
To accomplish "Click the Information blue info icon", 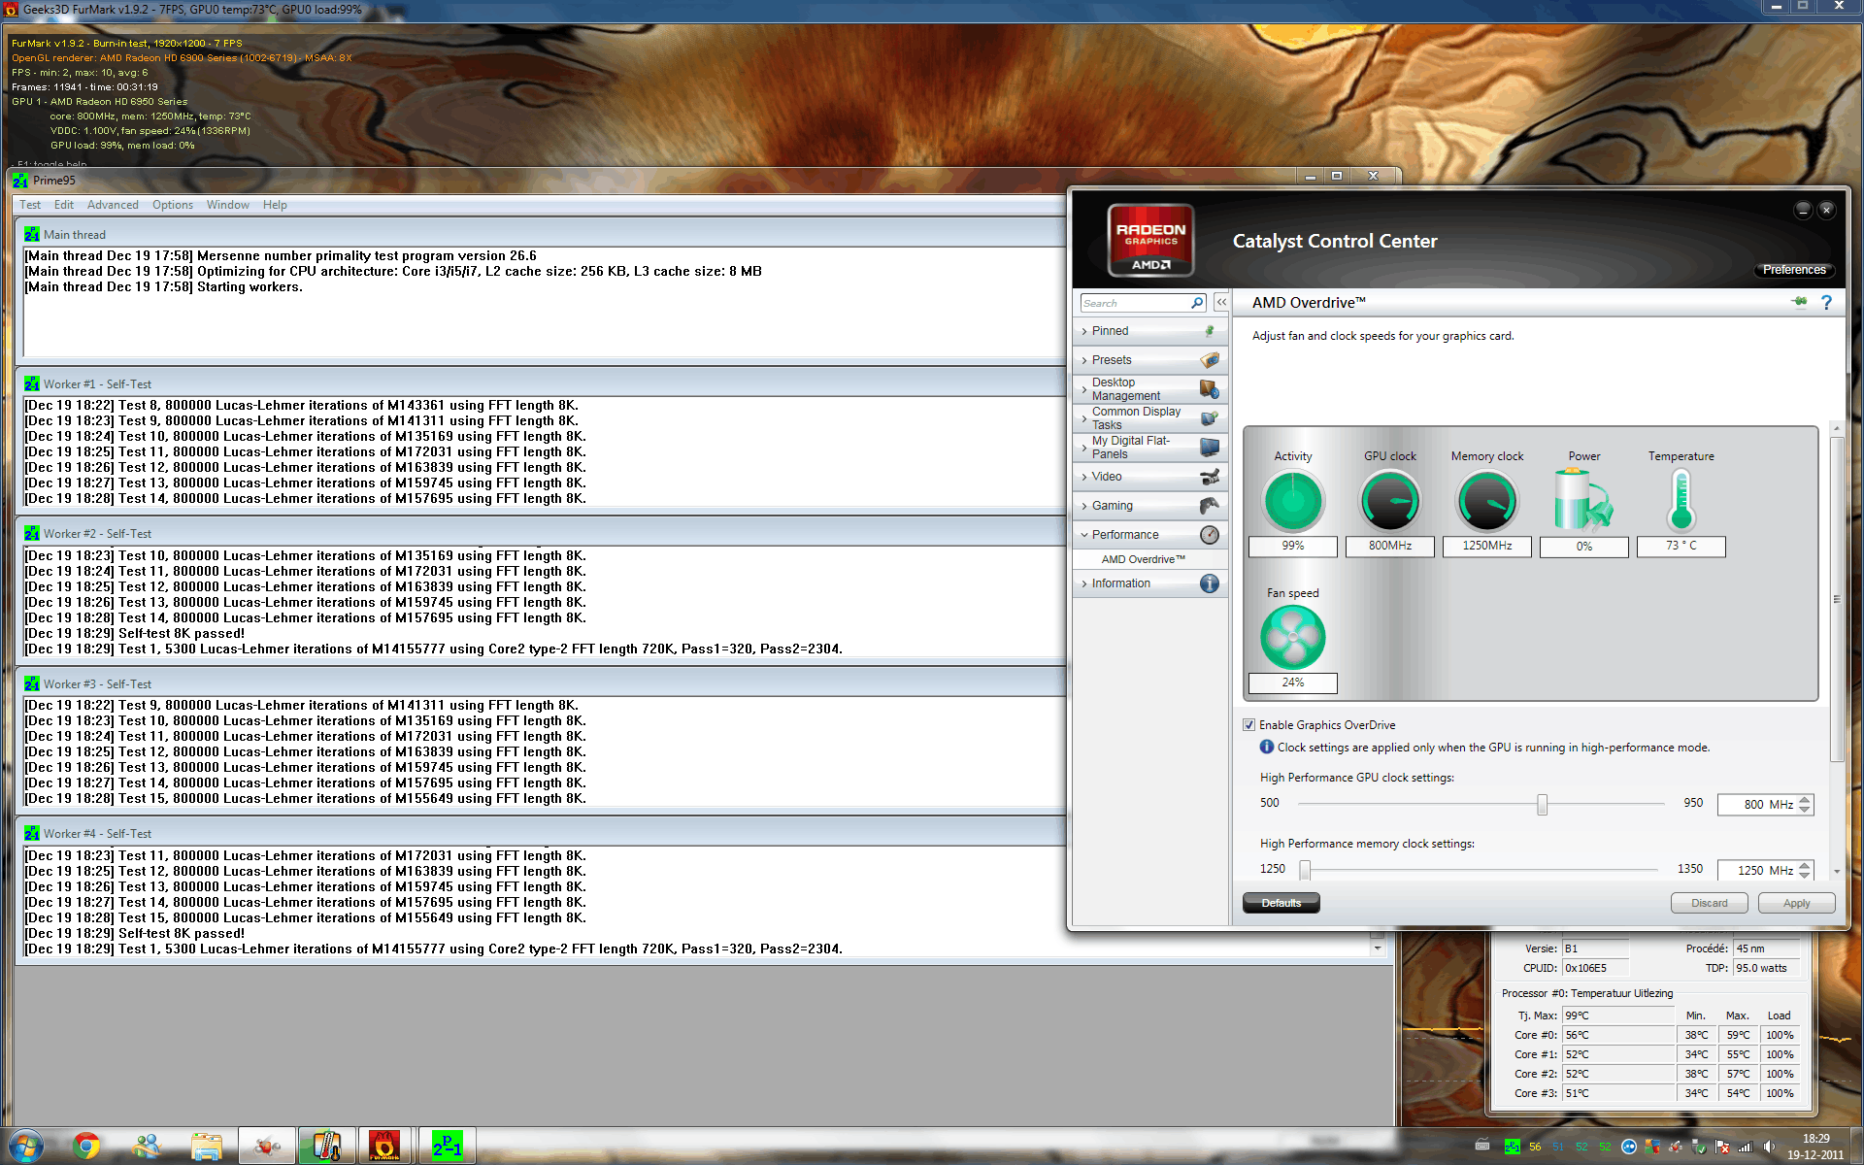I will pos(1209,583).
